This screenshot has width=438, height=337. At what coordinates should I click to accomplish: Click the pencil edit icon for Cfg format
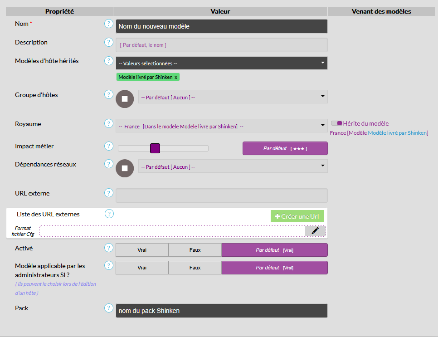point(315,231)
